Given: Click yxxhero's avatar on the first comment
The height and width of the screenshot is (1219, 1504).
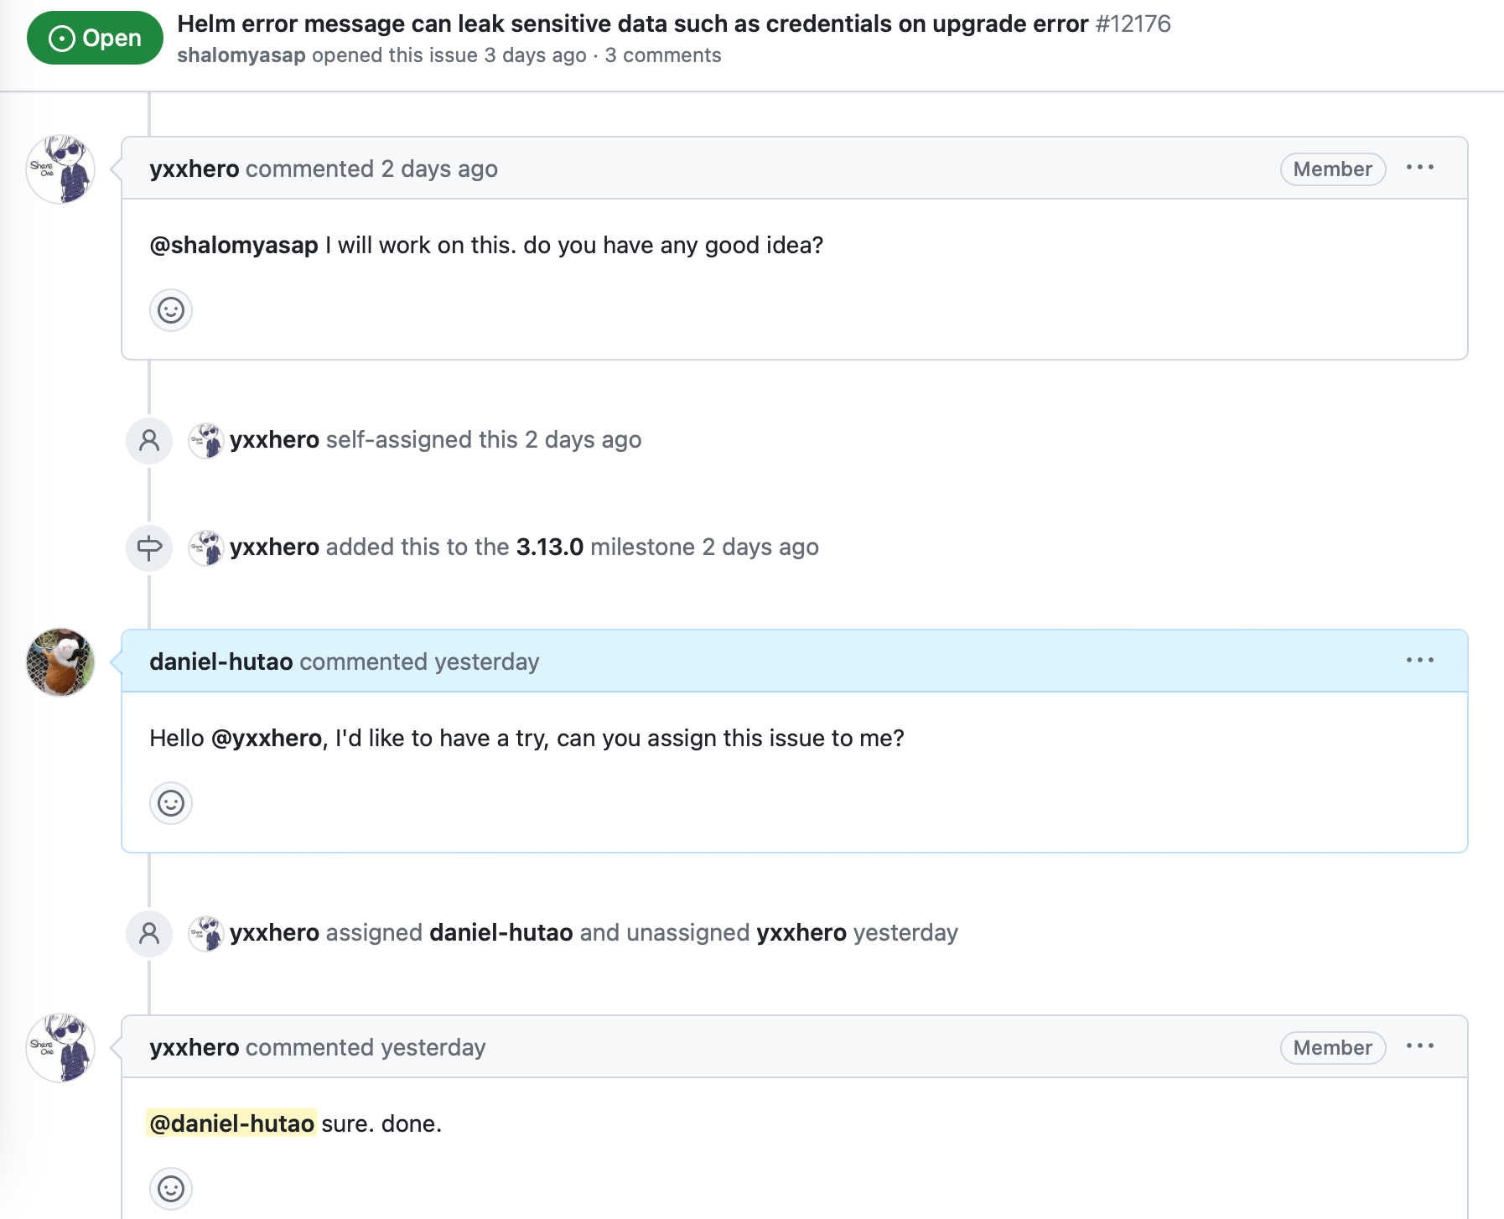Looking at the screenshot, I should tap(60, 169).
